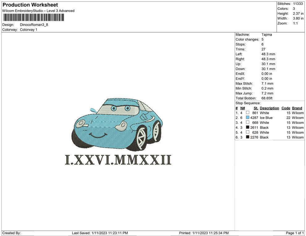The width and height of the screenshot is (306, 236).
Task: Click the Stitches count 11333
Action: 298,4
